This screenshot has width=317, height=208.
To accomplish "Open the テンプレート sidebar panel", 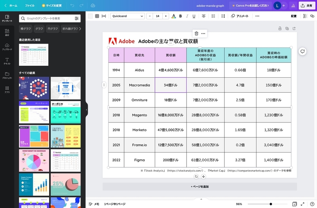I will coord(7,18).
